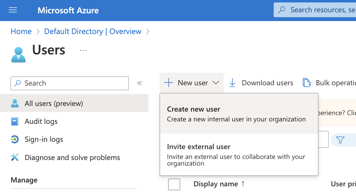Click the sidebar Search input field
This screenshot has width=356, height=193.
[x=70, y=84]
